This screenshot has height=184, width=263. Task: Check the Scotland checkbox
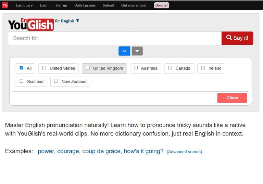pos(22,81)
